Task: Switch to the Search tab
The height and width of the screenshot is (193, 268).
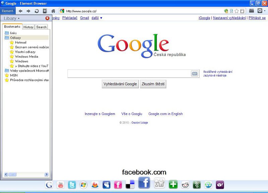Action: (41, 27)
